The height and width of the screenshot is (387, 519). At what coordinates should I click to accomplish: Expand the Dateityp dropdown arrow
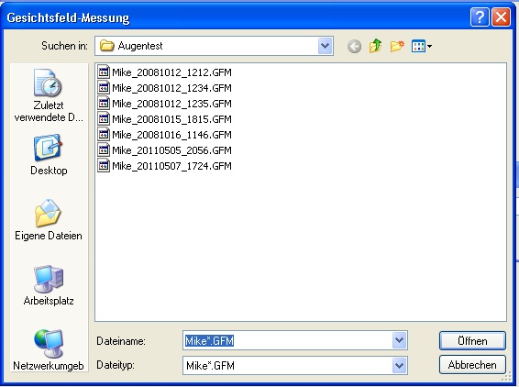pyautogui.click(x=400, y=366)
